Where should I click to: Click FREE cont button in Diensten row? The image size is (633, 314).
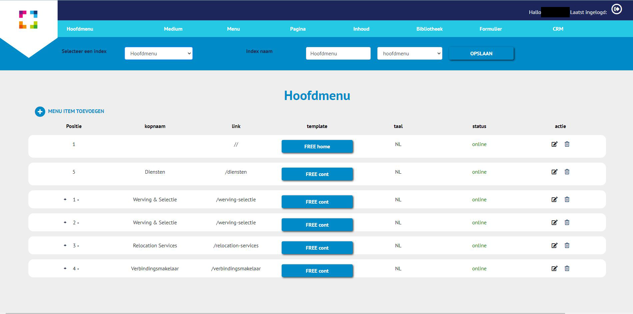pos(317,174)
